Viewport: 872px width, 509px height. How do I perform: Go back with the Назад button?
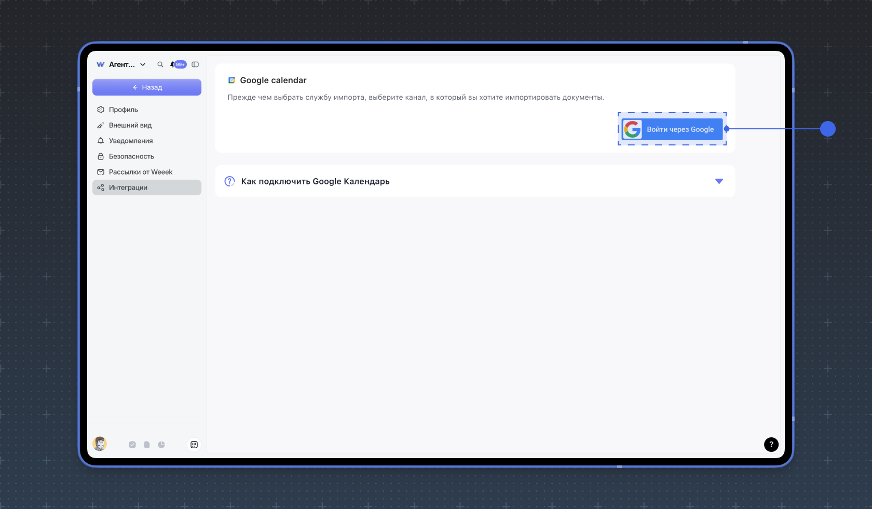point(147,87)
